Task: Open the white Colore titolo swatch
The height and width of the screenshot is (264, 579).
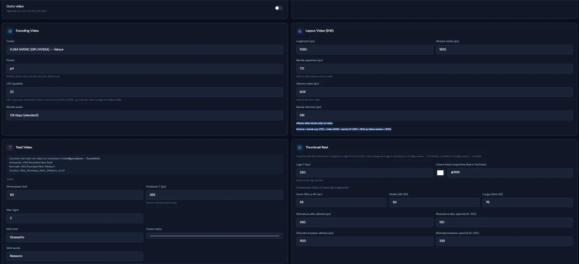Action: [440, 173]
